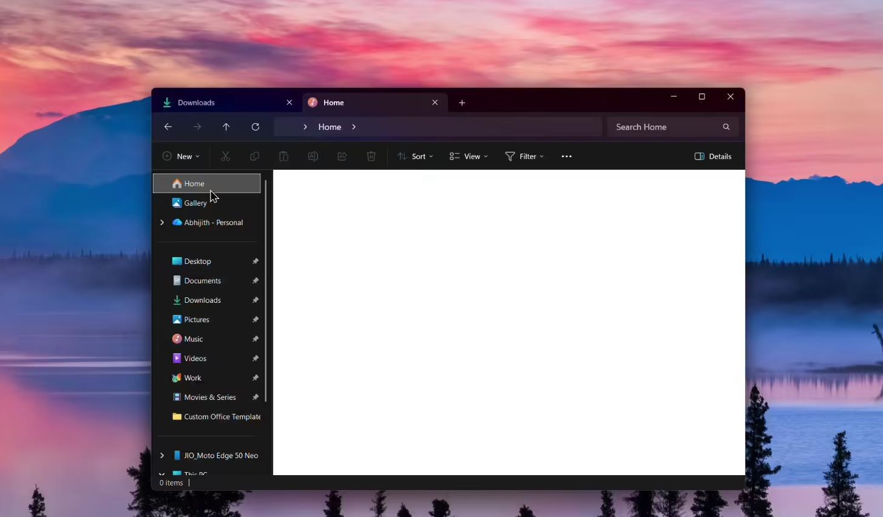Viewport: 883px width, 517px height.
Task: Click the New button to create items
Action: tap(180, 156)
